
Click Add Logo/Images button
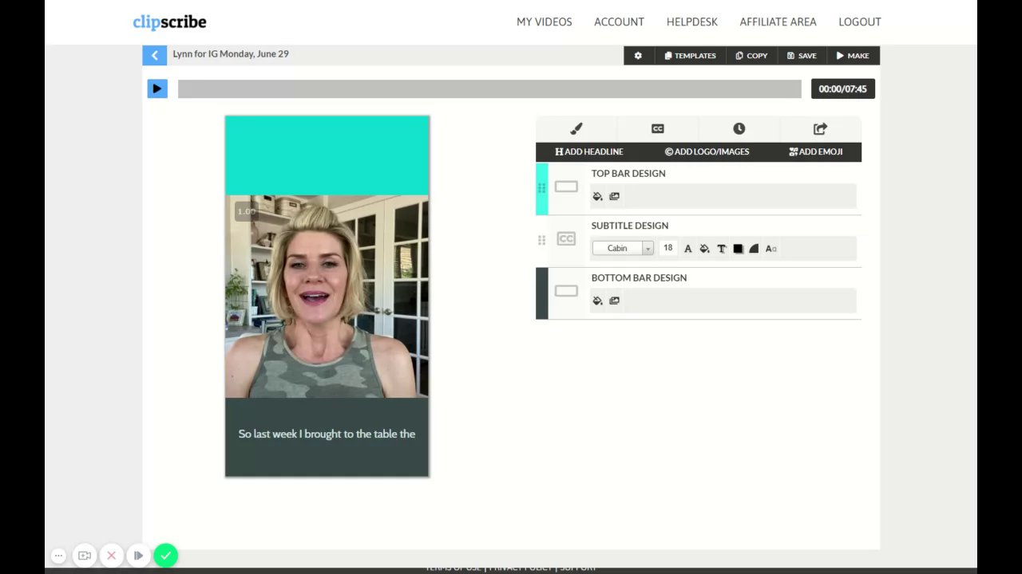tap(707, 151)
